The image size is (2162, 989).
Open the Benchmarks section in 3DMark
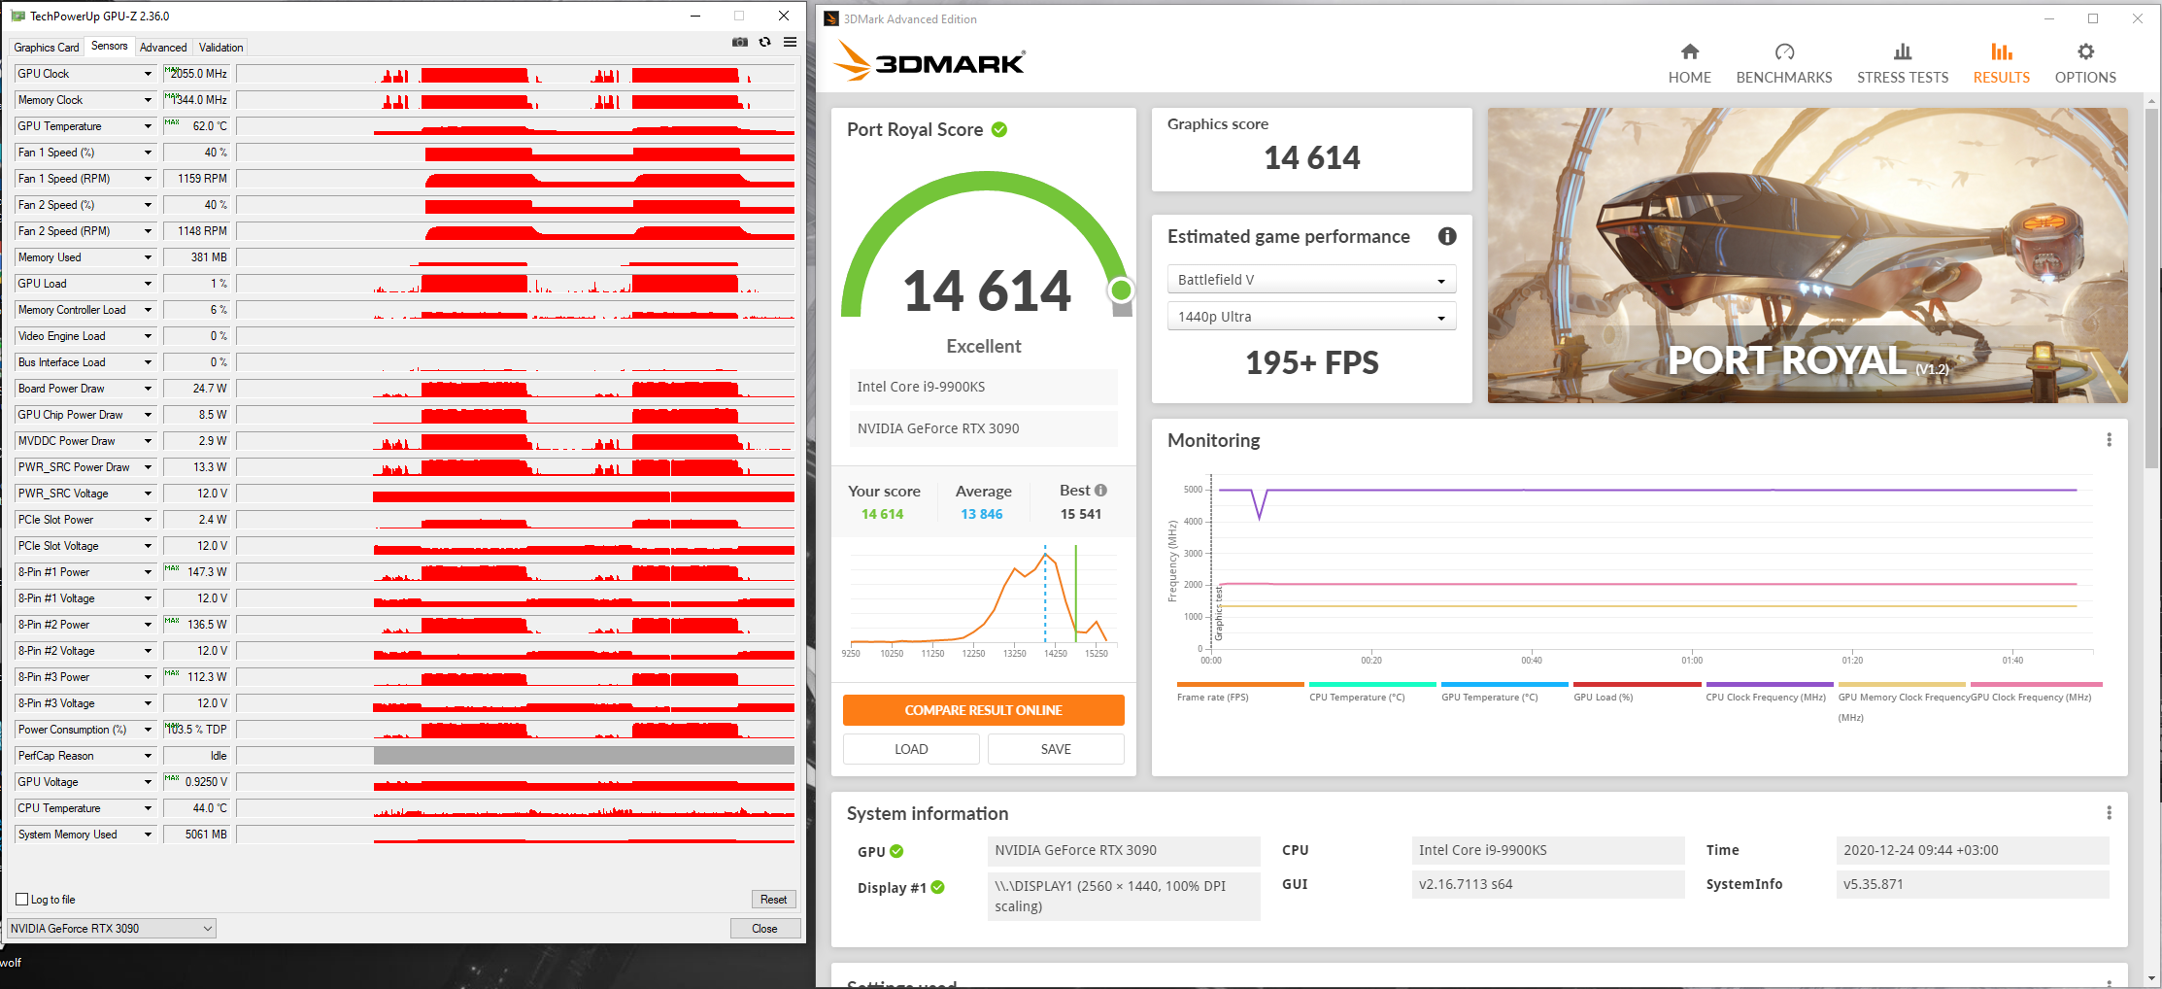click(1784, 64)
